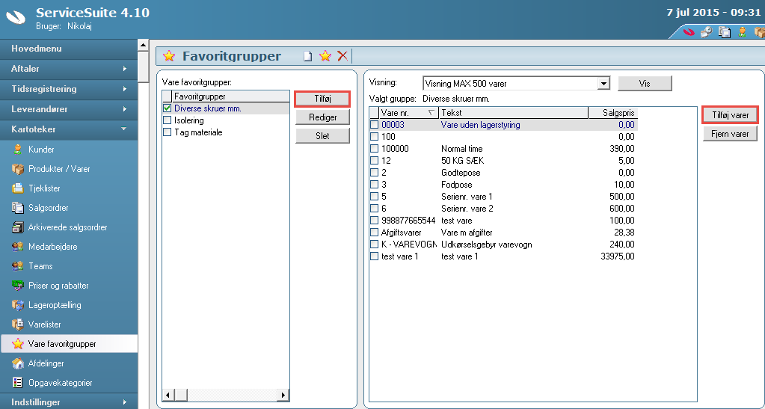Image resolution: width=765 pixels, height=409 pixels.
Task: Expand the Indstillinger menu arrow
Action: (125, 402)
